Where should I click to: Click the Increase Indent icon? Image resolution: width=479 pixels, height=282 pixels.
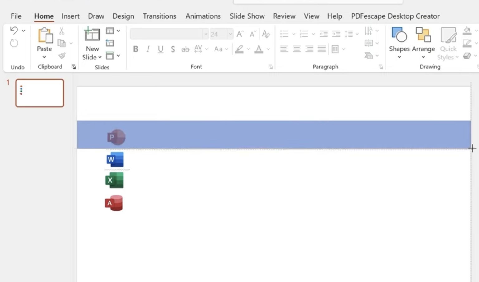336,34
